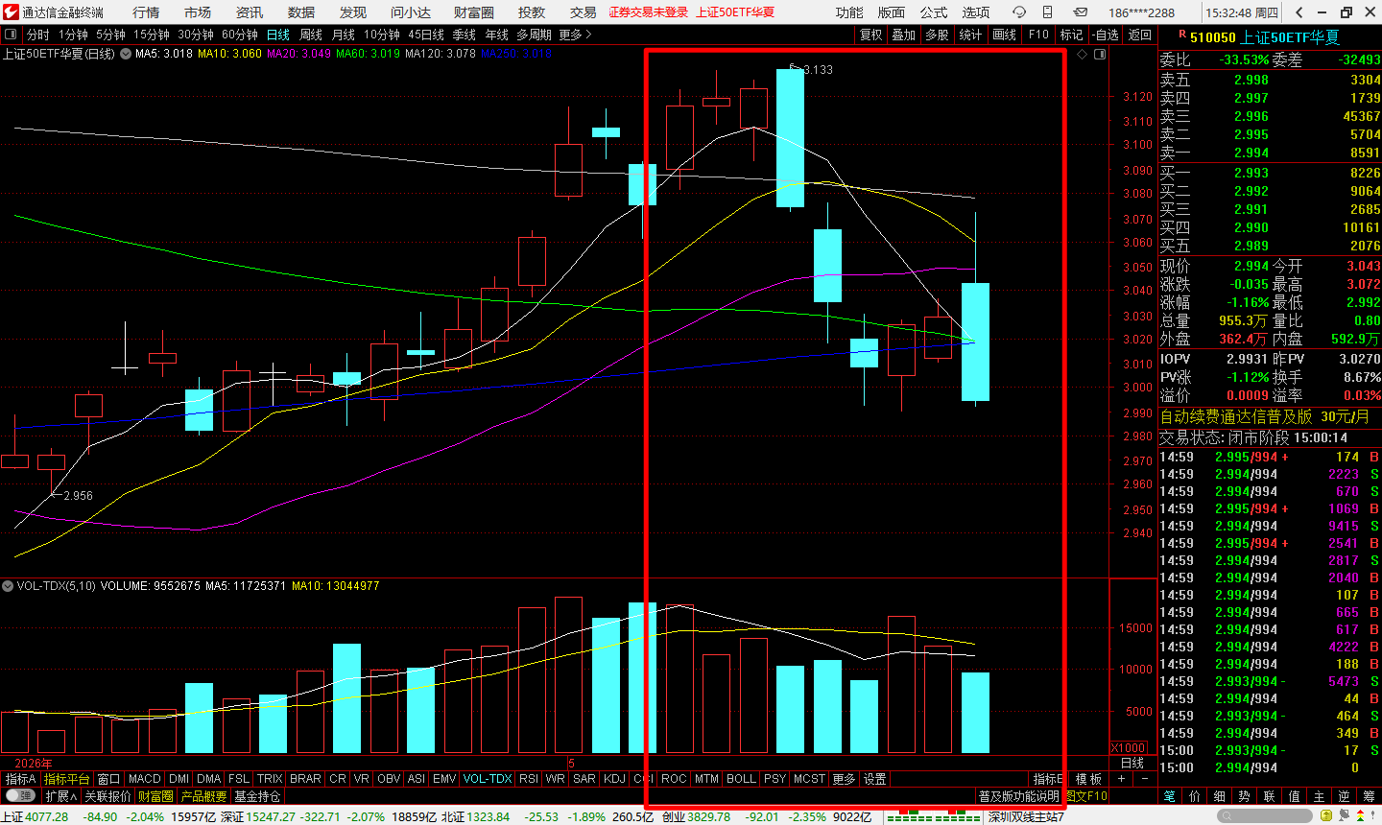The height and width of the screenshot is (825, 1382).
Task: Click the zoom-in plus button below chart
Action: tap(1121, 779)
